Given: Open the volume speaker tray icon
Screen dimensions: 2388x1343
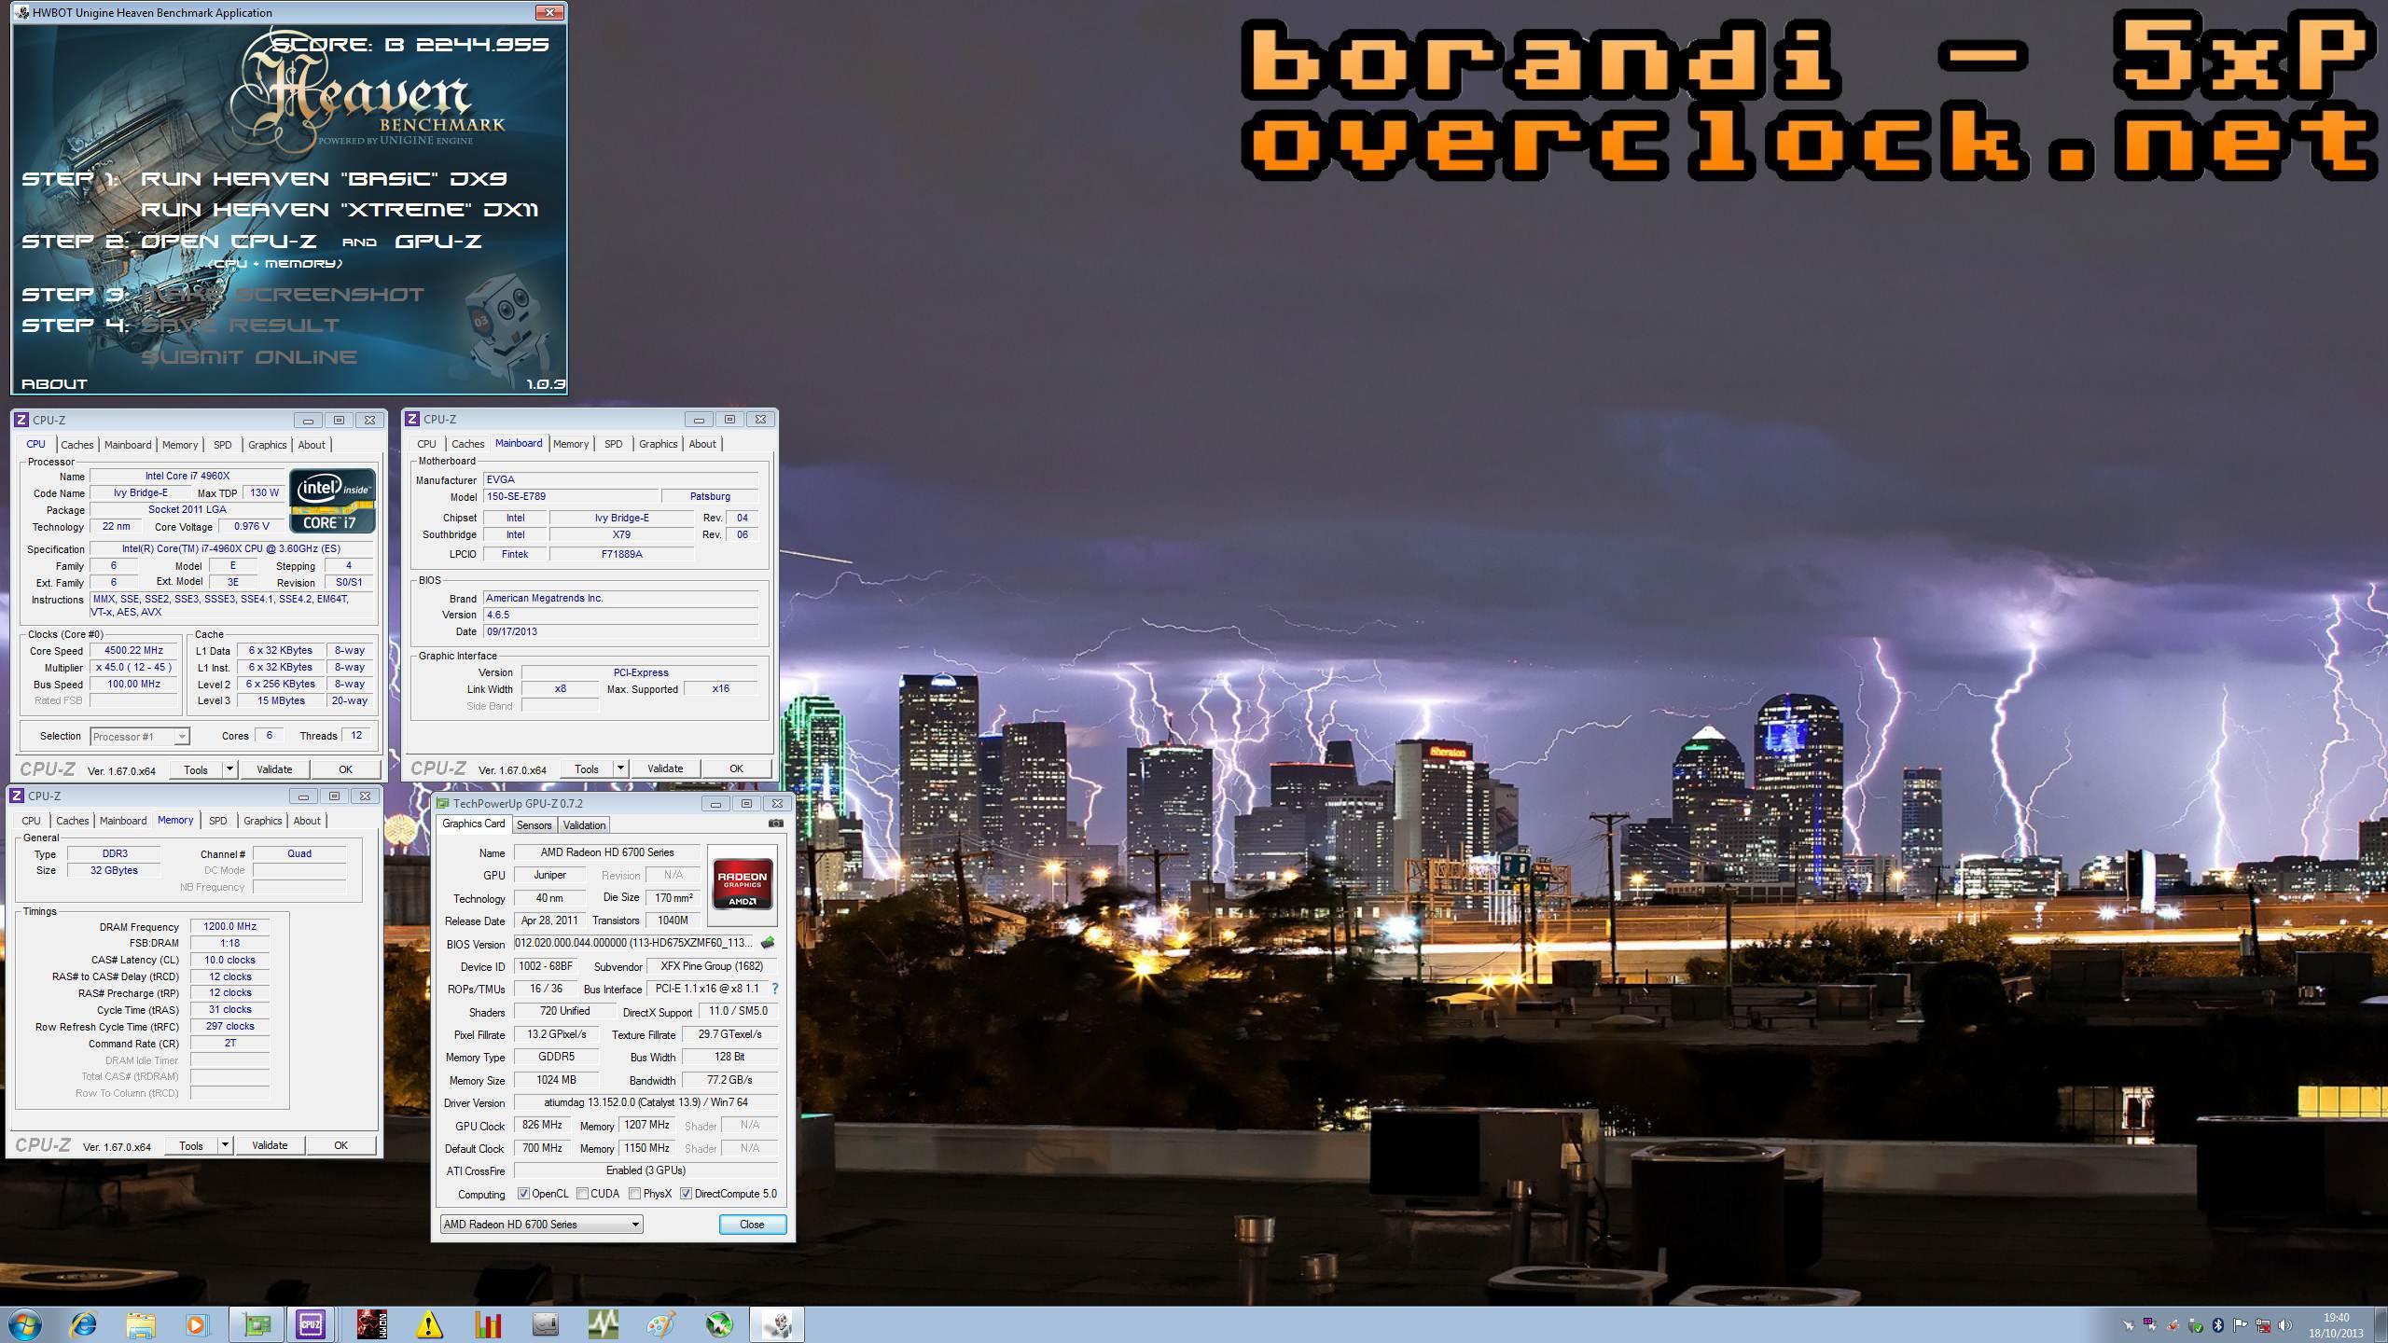Looking at the screenshot, I should pos(2284,1325).
